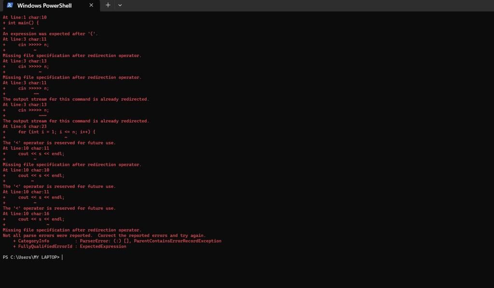Select the reserved '<' operator warning text

point(58,143)
